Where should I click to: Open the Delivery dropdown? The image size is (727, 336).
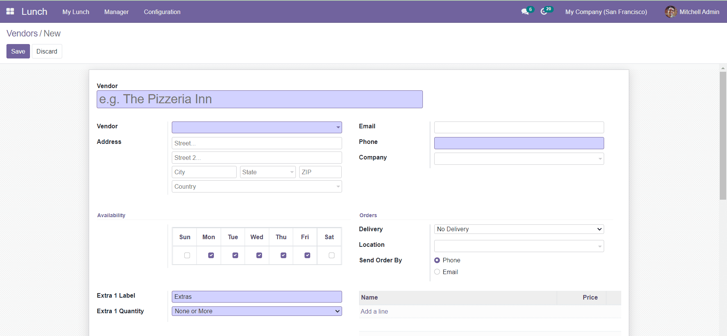(x=519, y=229)
